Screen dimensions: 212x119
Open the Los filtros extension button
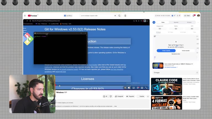[68, 16]
